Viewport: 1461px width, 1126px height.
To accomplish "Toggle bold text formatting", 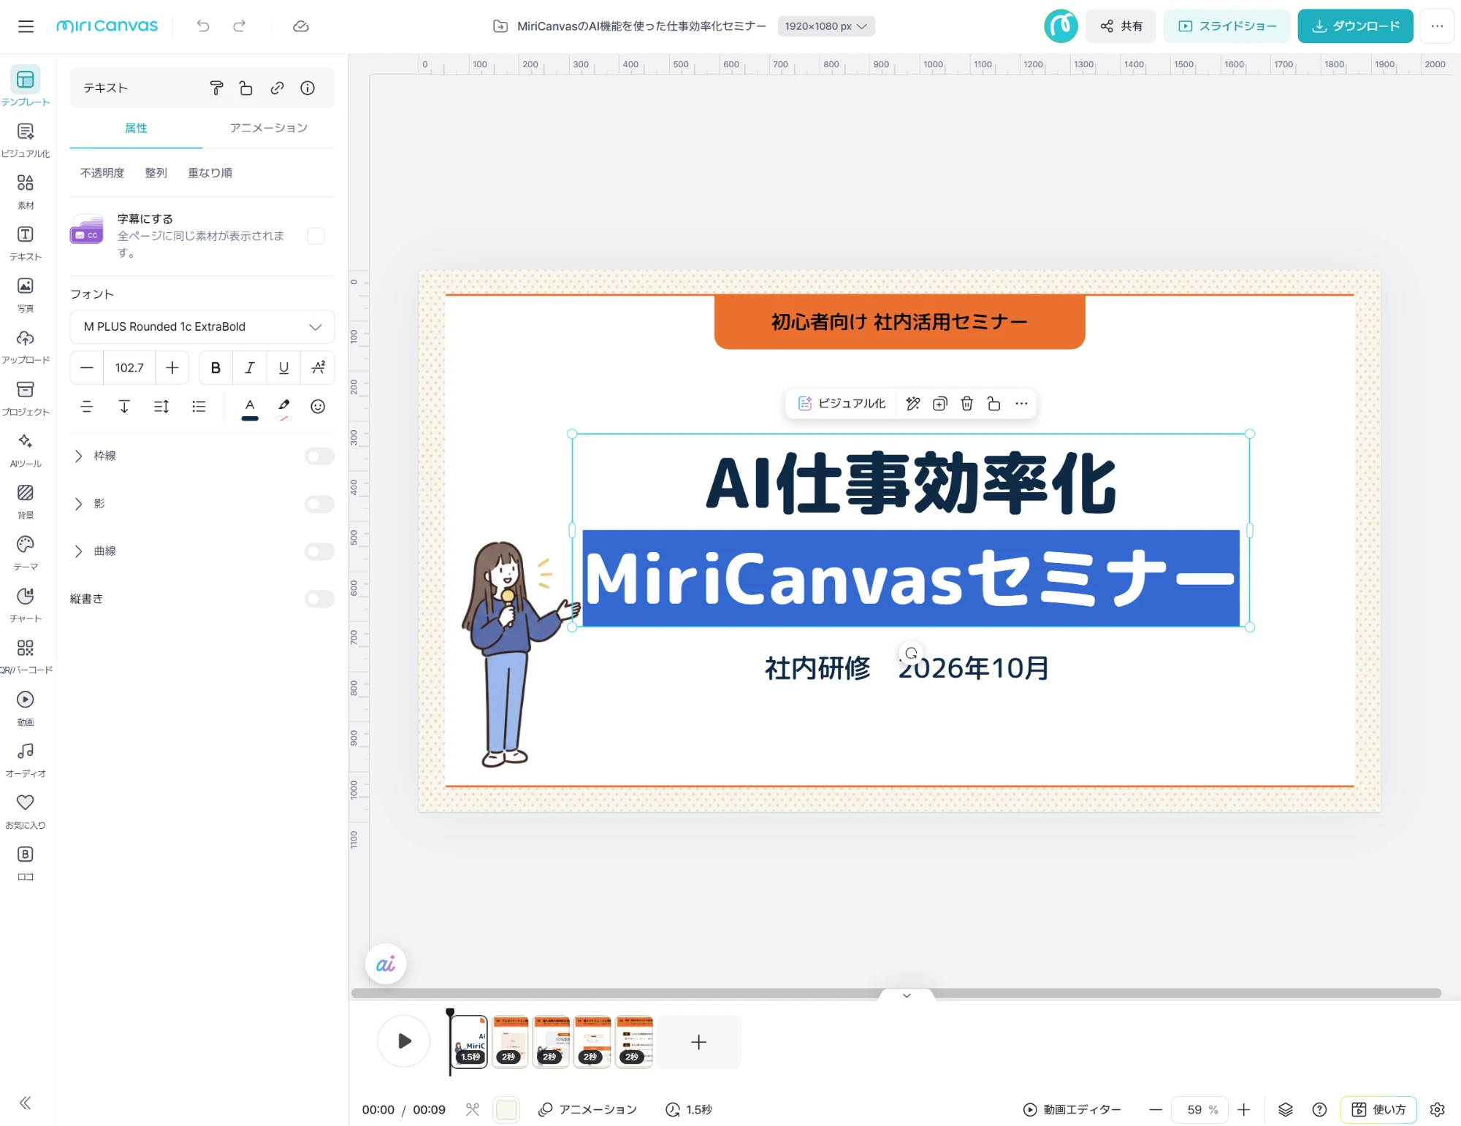I will pyautogui.click(x=215, y=368).
